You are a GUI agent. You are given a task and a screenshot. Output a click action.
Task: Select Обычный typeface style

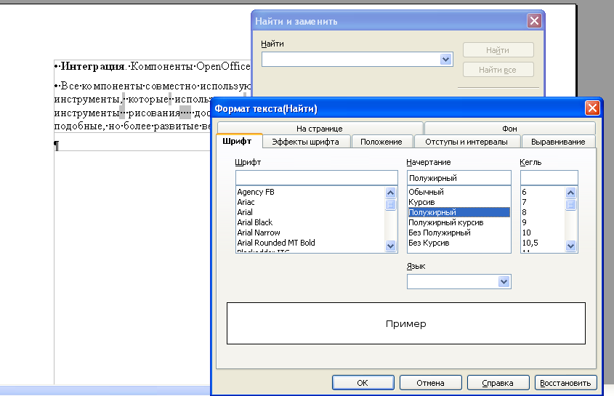pos(459,192)
